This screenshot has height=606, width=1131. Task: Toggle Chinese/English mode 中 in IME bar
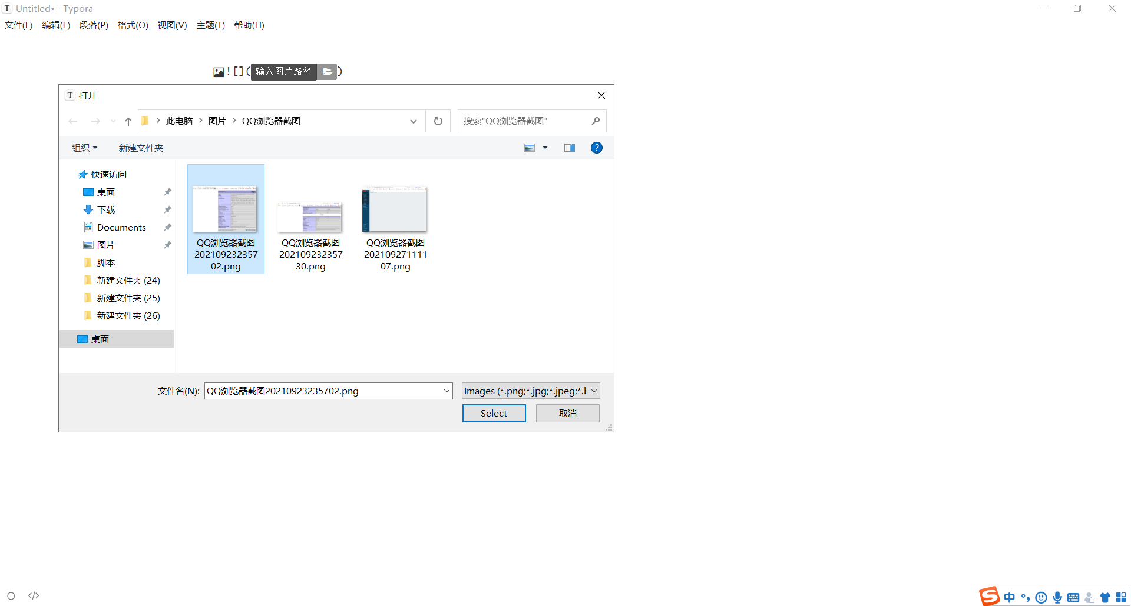point(1010,598)
